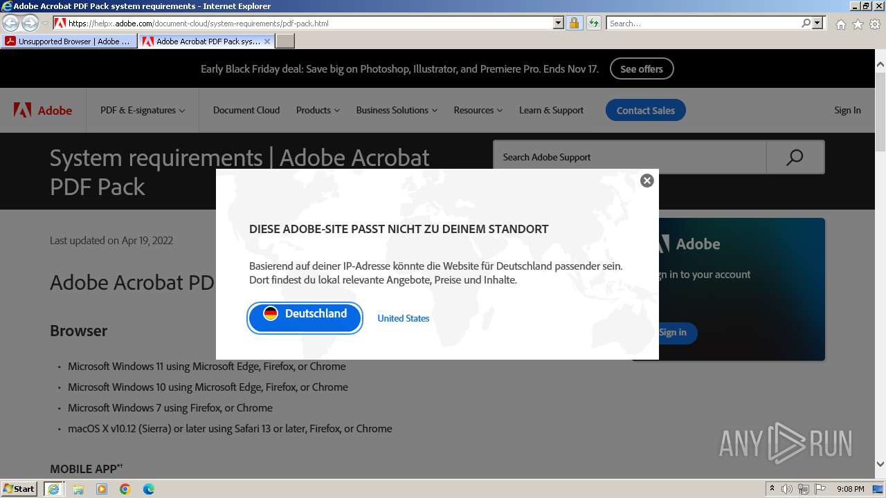Click the magnifier search icon button
The image size is (886, 498).
[x=795, y=157]
